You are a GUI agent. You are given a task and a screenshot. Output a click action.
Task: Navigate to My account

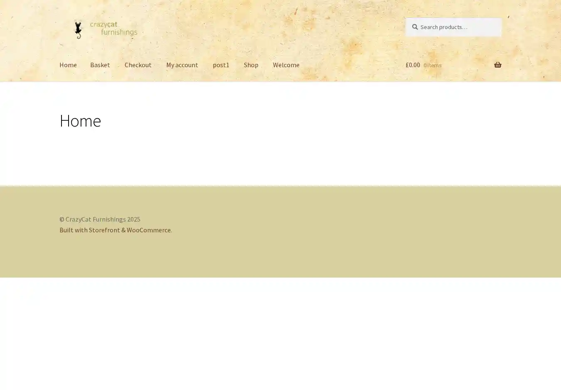pos(182,65)
